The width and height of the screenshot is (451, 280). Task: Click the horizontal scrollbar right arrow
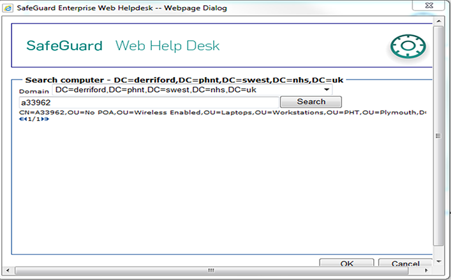click(x=427, y=270)
